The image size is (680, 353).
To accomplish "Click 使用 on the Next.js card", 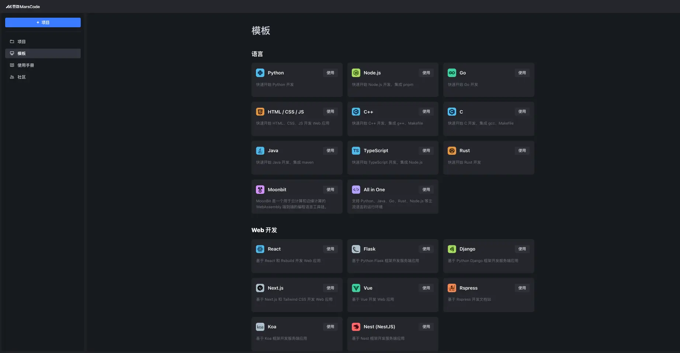I will click(330, 288).
